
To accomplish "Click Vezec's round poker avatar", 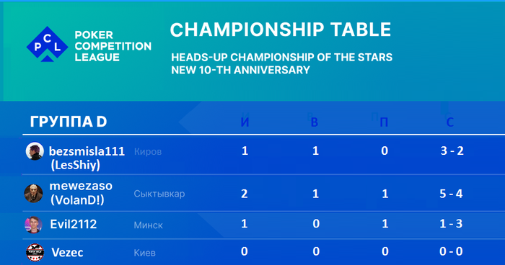I will pos(35,253).
